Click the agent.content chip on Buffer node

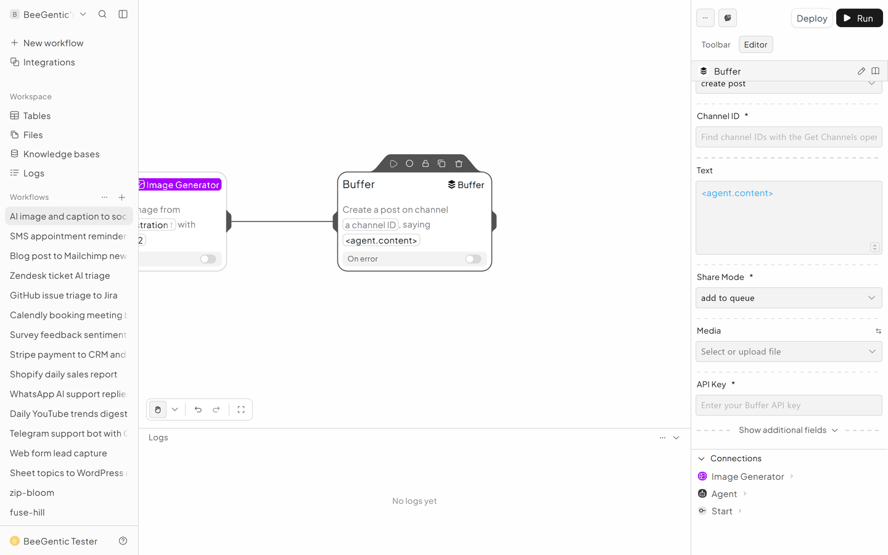(381, 240)
